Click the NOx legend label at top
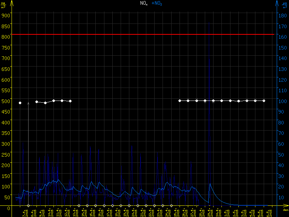The height and width of the screenshot is (217, 289). click(144, 3)
